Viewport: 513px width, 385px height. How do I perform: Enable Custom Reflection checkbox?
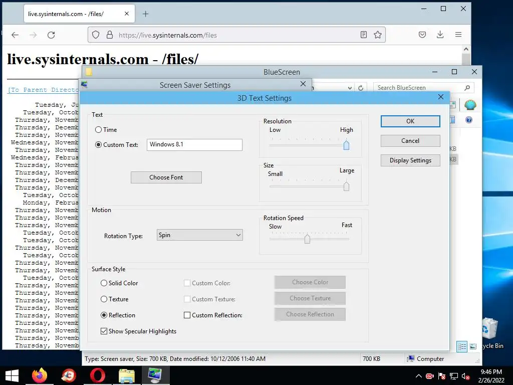point(187,315)
